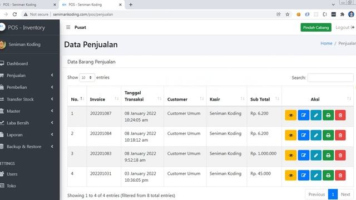View details of invoice 202201084
Viewport: 356px width, 200px height.
point(290,135)
